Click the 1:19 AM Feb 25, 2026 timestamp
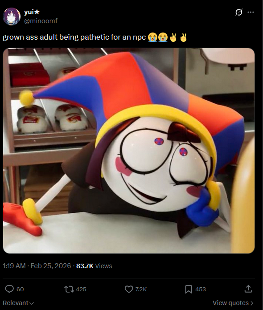Viewport: 263px width, 310px height. (37, 266)
